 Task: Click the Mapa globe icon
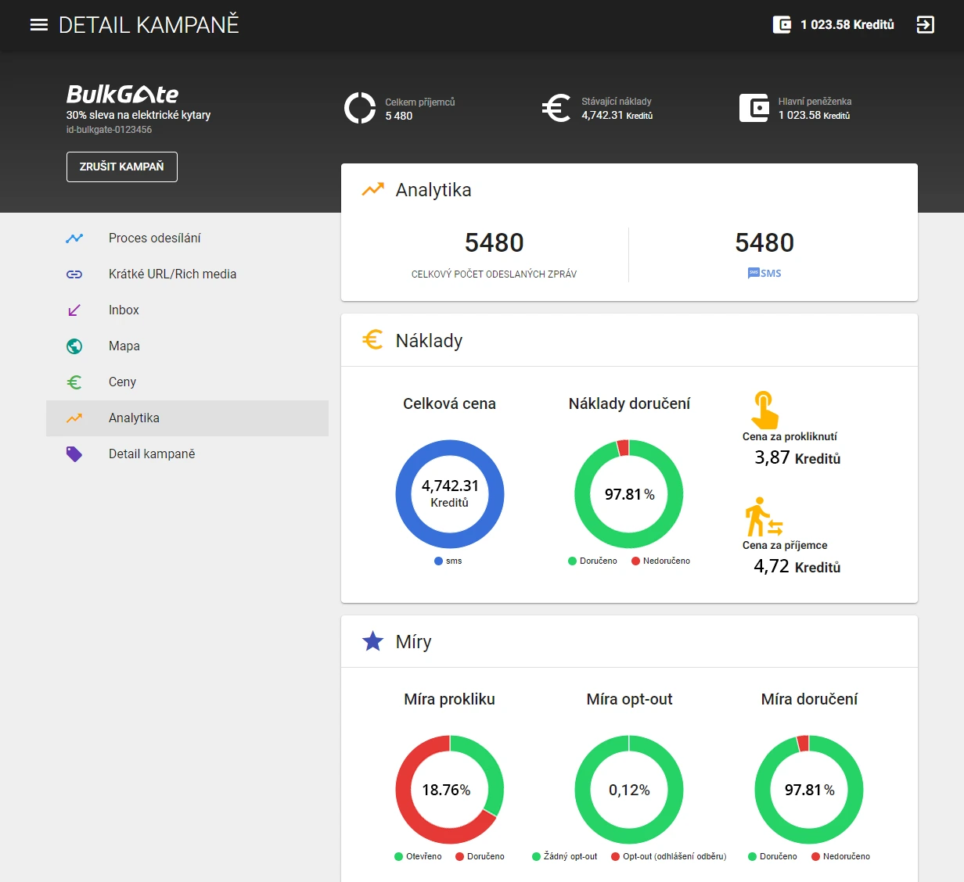74,346
